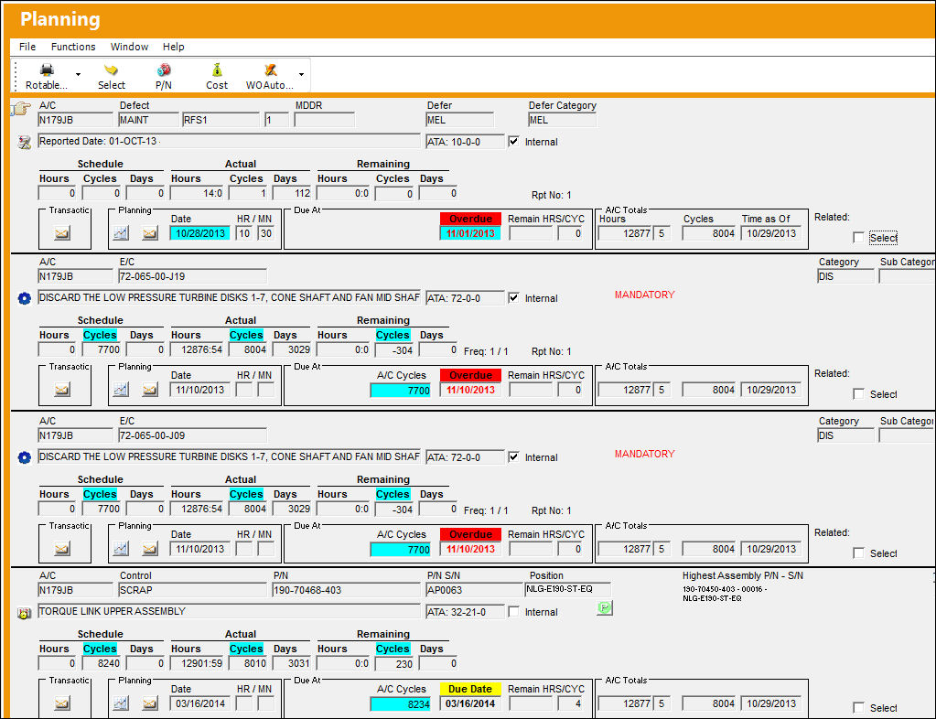Viewport: 936px width, 719px height.
Task: Open the Planning chart icon for E/C 72-065-00-J19
Action: coord(121,390)
